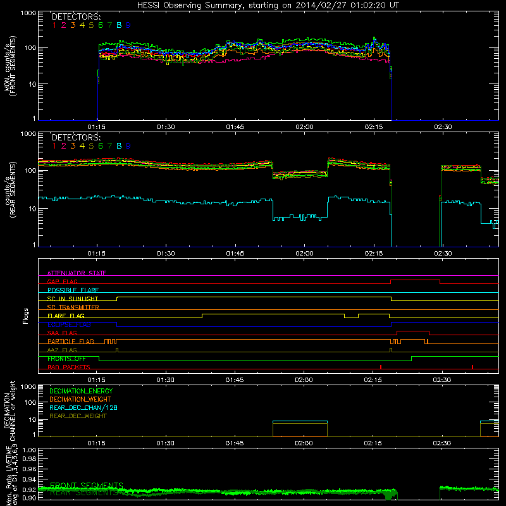Click the 01:45 tick label under the rear segments plot
Screen dimensions: 506x506
[x=235, y=254]
